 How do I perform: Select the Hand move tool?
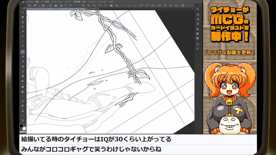(22, 17)
